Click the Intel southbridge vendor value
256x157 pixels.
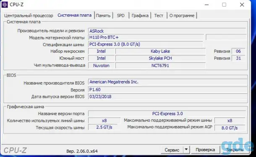[101, 58]
